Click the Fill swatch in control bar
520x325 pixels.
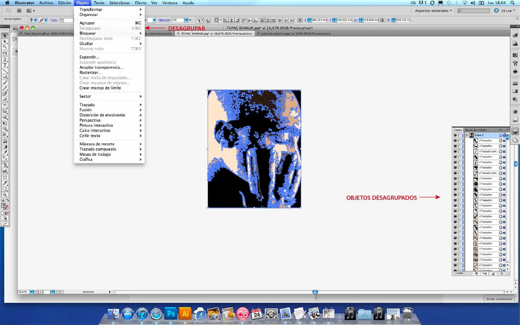[31, 20]
